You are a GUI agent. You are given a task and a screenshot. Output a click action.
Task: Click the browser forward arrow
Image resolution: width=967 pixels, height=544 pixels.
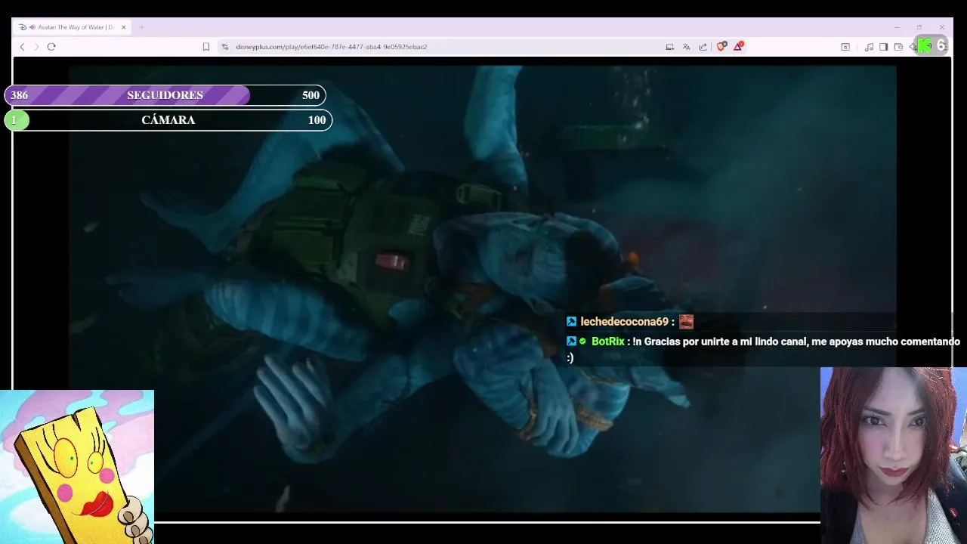36,47
